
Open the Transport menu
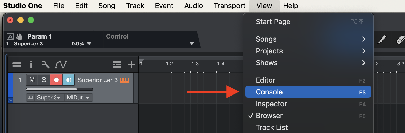pyautogui.click(x=230, y=6)
